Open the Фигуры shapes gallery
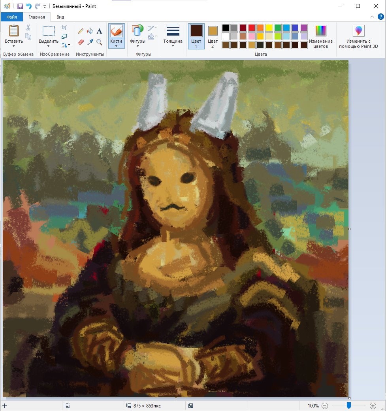Image resolution: width=386 pixels, height=411 pixels. click(x=137, y=31)
